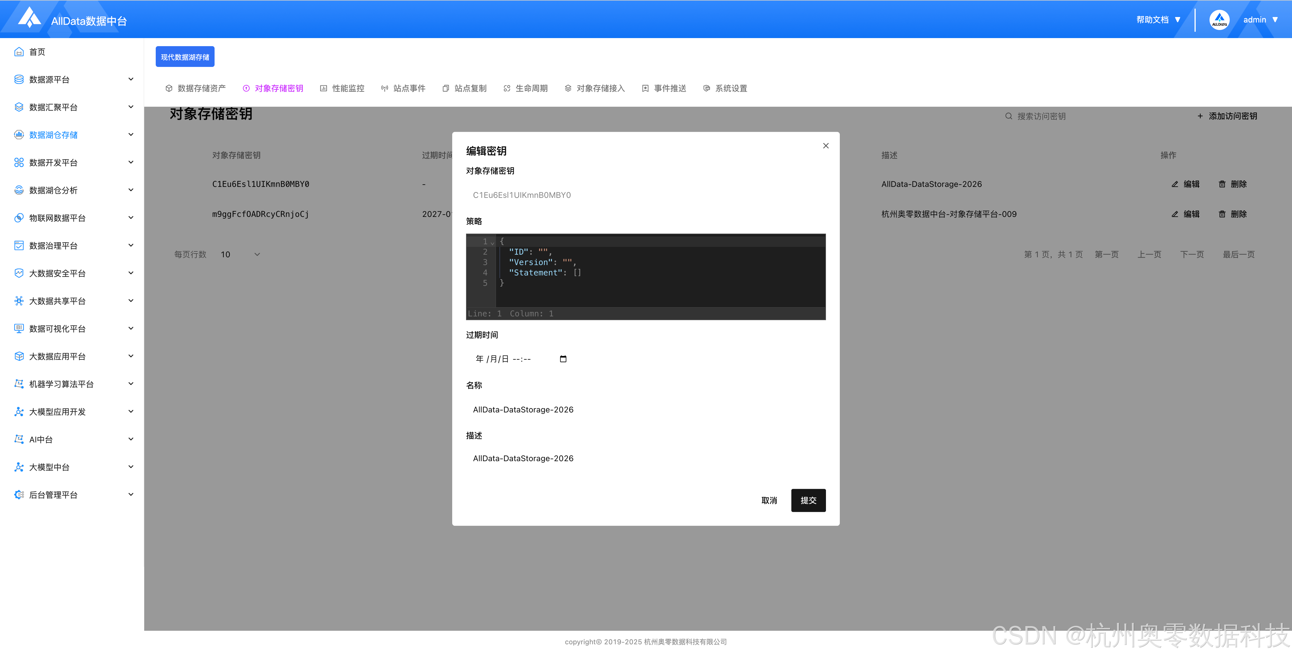Click the 数据源平台 database icon
1292x657 pixels.
19,79
